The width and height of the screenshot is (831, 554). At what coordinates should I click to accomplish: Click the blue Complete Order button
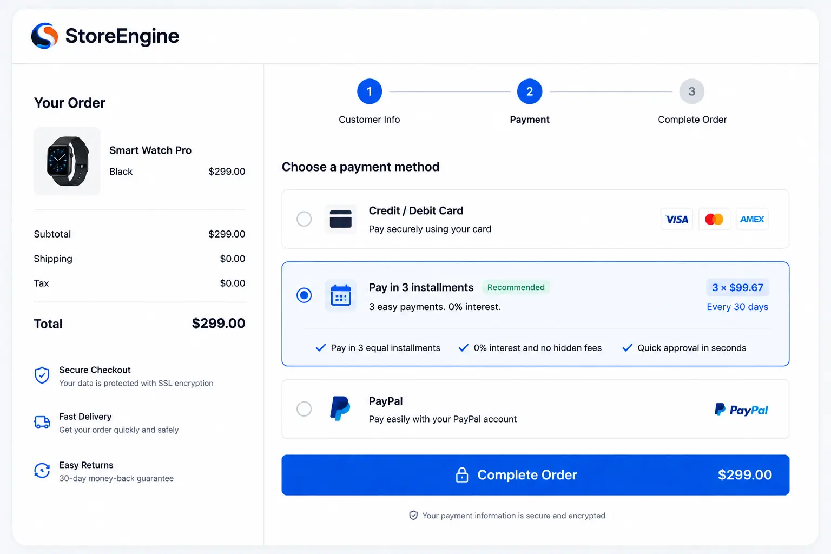point(536,475)
